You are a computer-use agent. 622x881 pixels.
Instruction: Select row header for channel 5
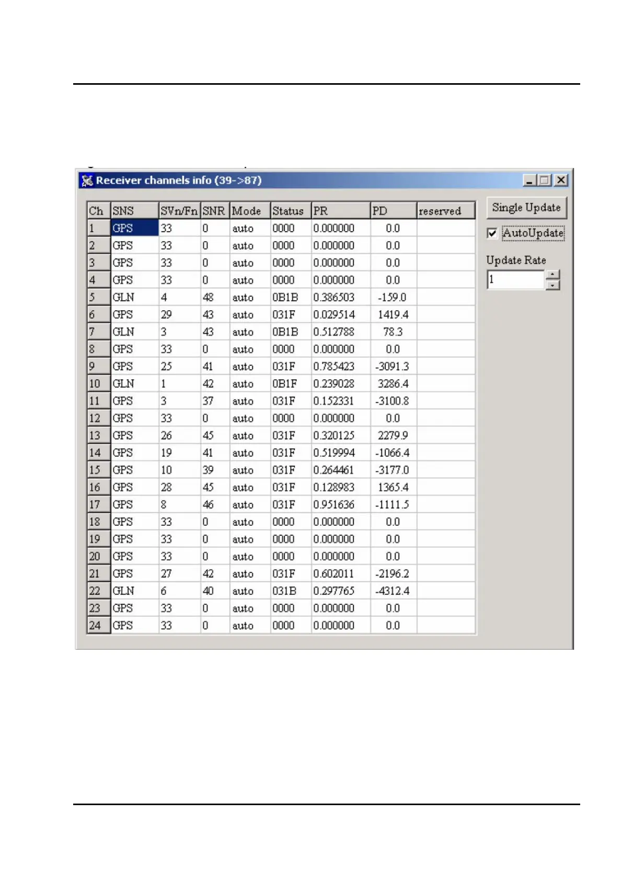click(99, 297)
